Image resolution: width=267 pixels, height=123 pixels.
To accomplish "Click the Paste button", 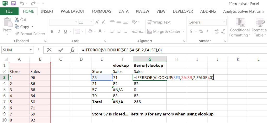I will tap(7, 26).
